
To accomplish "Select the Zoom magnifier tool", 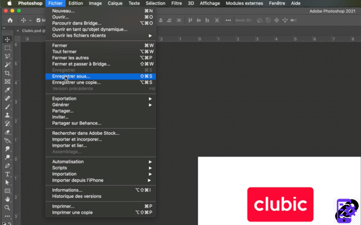I will click(7, 208).
